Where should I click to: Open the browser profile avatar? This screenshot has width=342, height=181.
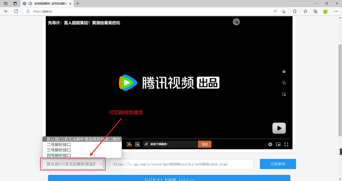click(x=325, y=11)
